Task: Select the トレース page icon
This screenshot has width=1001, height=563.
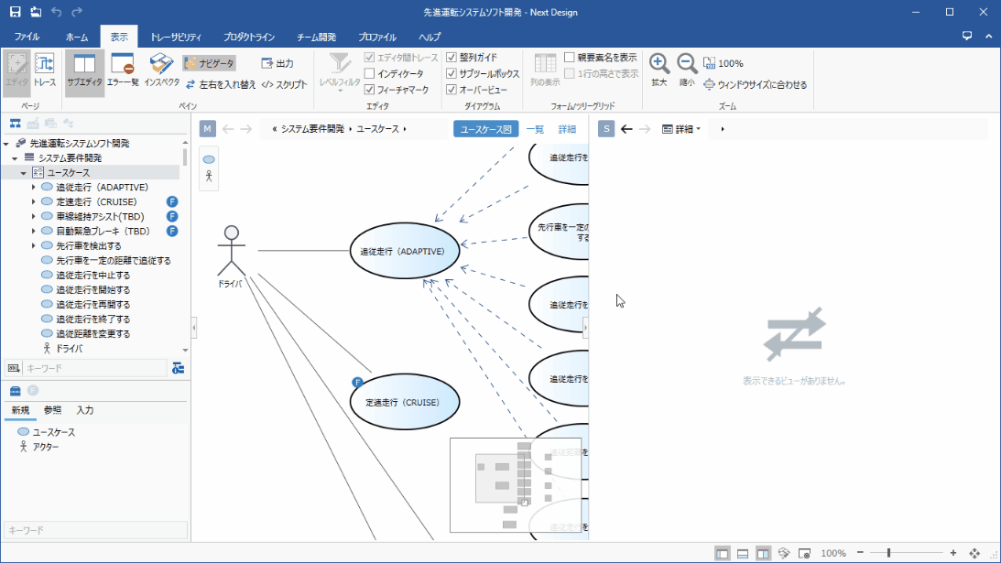Action: (x=44, y=70)
